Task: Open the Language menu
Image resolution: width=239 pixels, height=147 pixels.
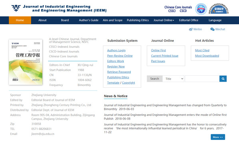Action: click(x=215, y=20)
